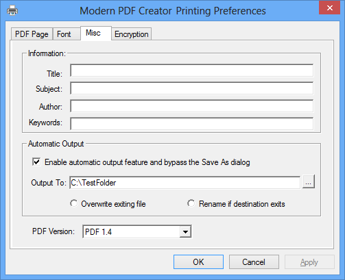345x280 pixels.
Task: Open the Encryption tab
Action: (132, 34)
